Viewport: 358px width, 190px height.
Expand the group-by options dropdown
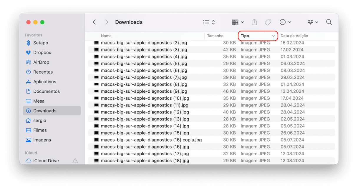pos(238,22)
